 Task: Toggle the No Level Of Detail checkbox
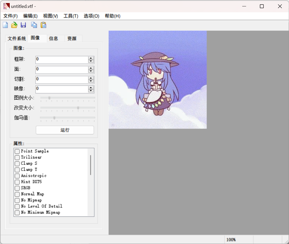click(17, 206)
